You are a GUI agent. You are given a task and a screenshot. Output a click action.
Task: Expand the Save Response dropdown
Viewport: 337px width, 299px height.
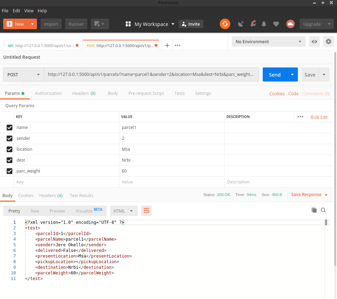(x=326, y=195)
